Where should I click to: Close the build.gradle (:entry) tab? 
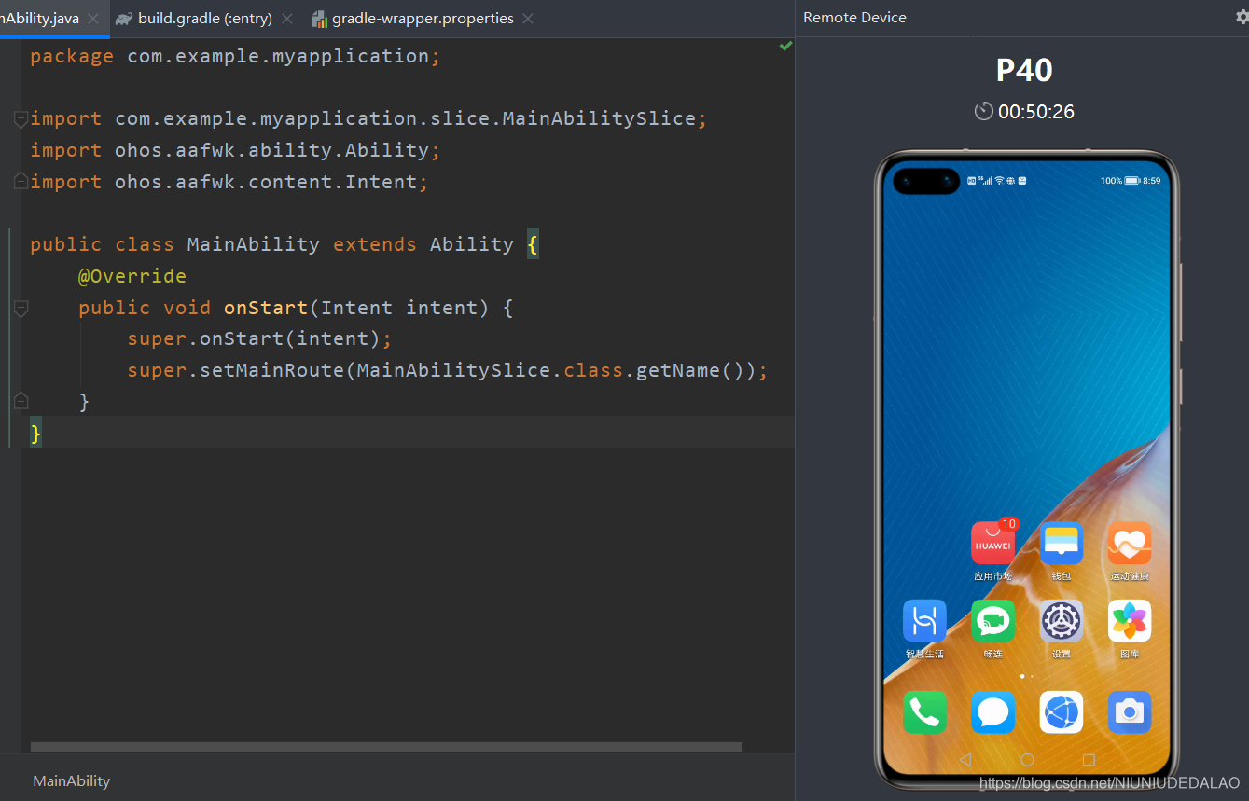pos(286,19)
